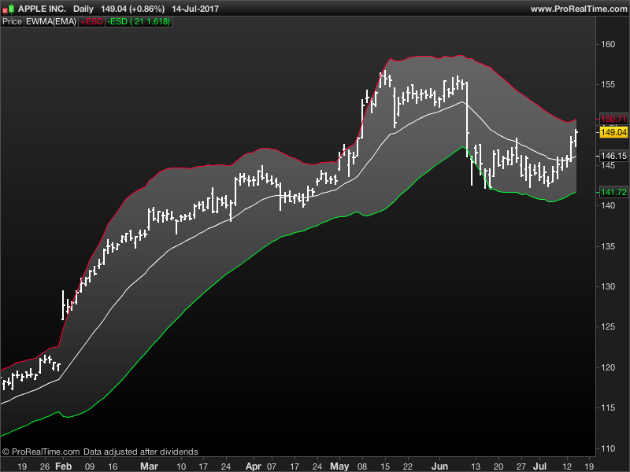Click the 110 price axis label
The height and width of the screenshot is (472, 630).
pyautogui.click(x=608, y=448)
